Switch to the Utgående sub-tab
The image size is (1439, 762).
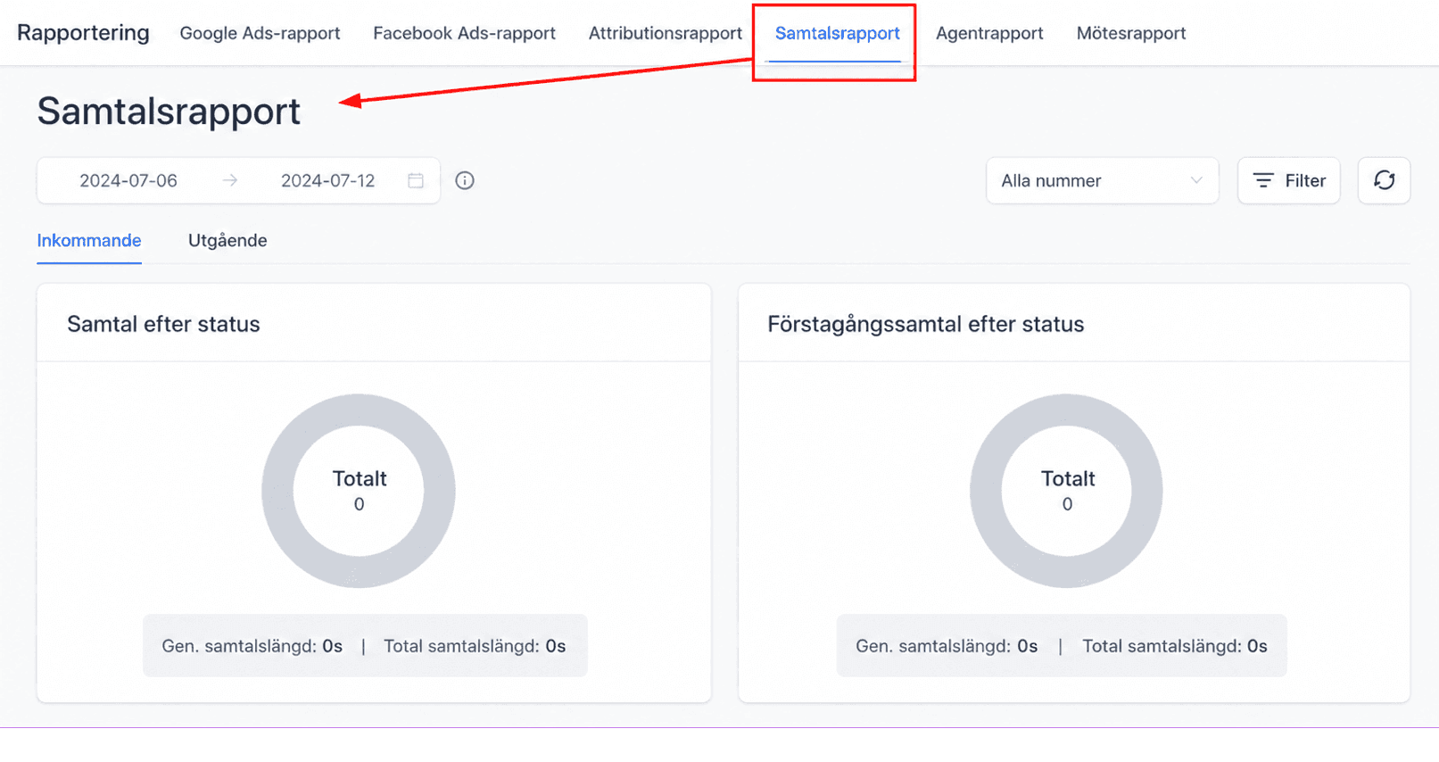click(x=227, y=240)
